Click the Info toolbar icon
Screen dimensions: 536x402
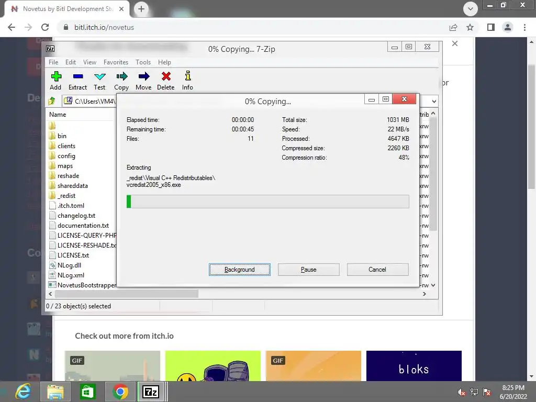[187, 81]
